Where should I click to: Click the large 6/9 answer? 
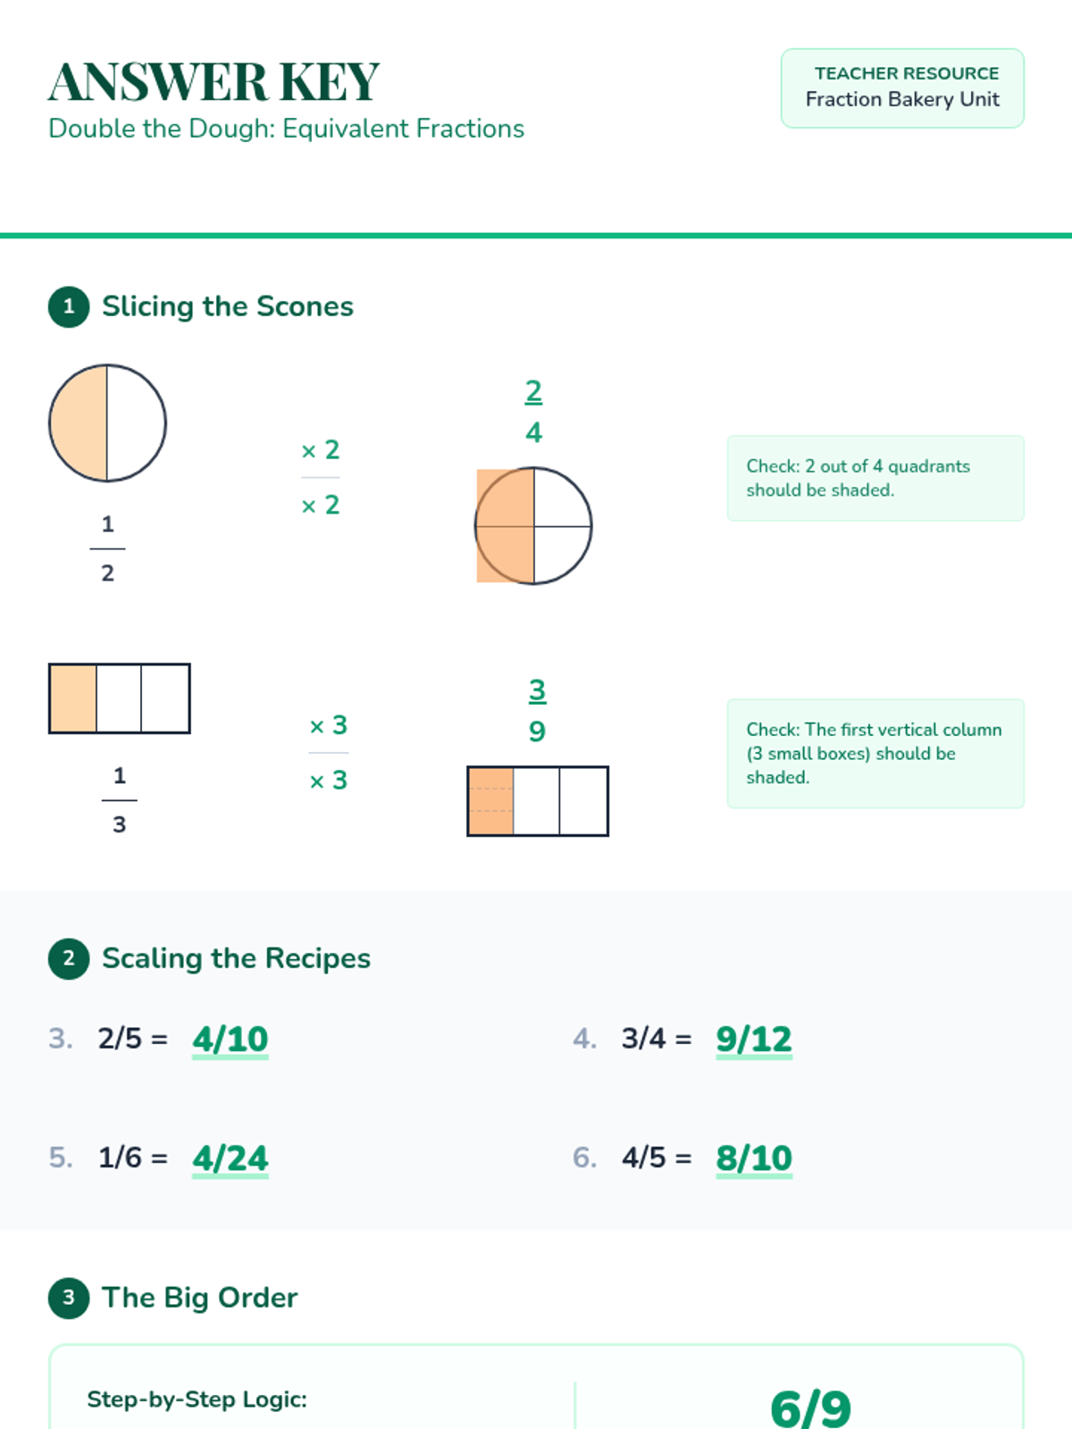810,1407
